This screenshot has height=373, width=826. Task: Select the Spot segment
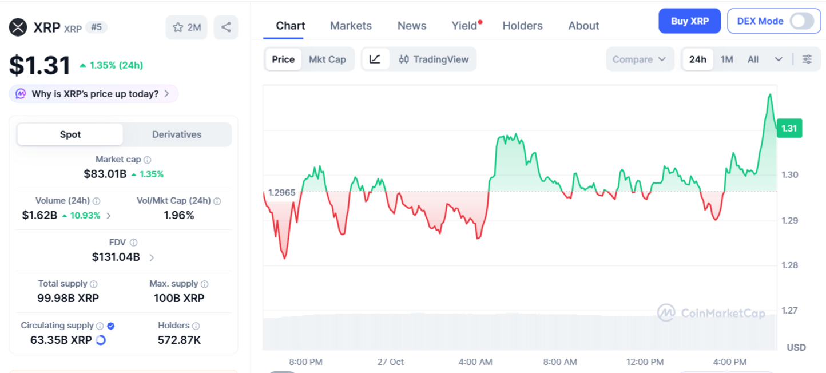click(70, 134)
